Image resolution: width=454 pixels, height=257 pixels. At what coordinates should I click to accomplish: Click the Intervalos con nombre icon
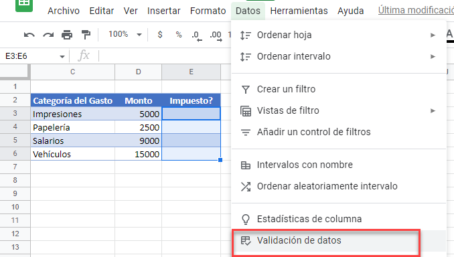pyautogui.click(x=246, y=165)
